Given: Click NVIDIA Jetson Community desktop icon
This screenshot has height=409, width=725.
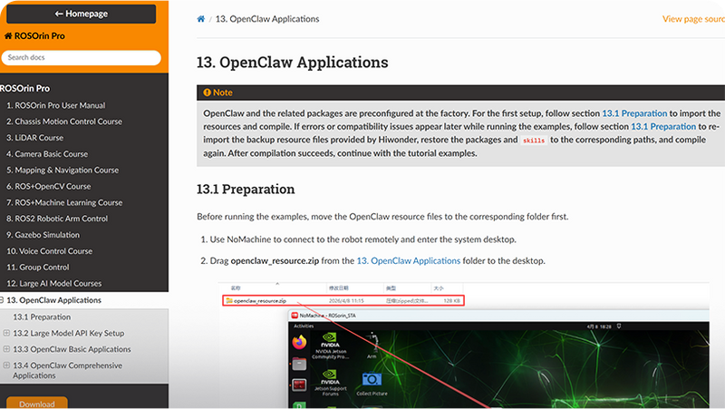Looking at the screenshot, I should click(330, 346).
